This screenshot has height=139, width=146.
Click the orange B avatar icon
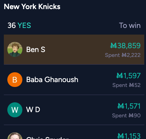coord(15,80)
